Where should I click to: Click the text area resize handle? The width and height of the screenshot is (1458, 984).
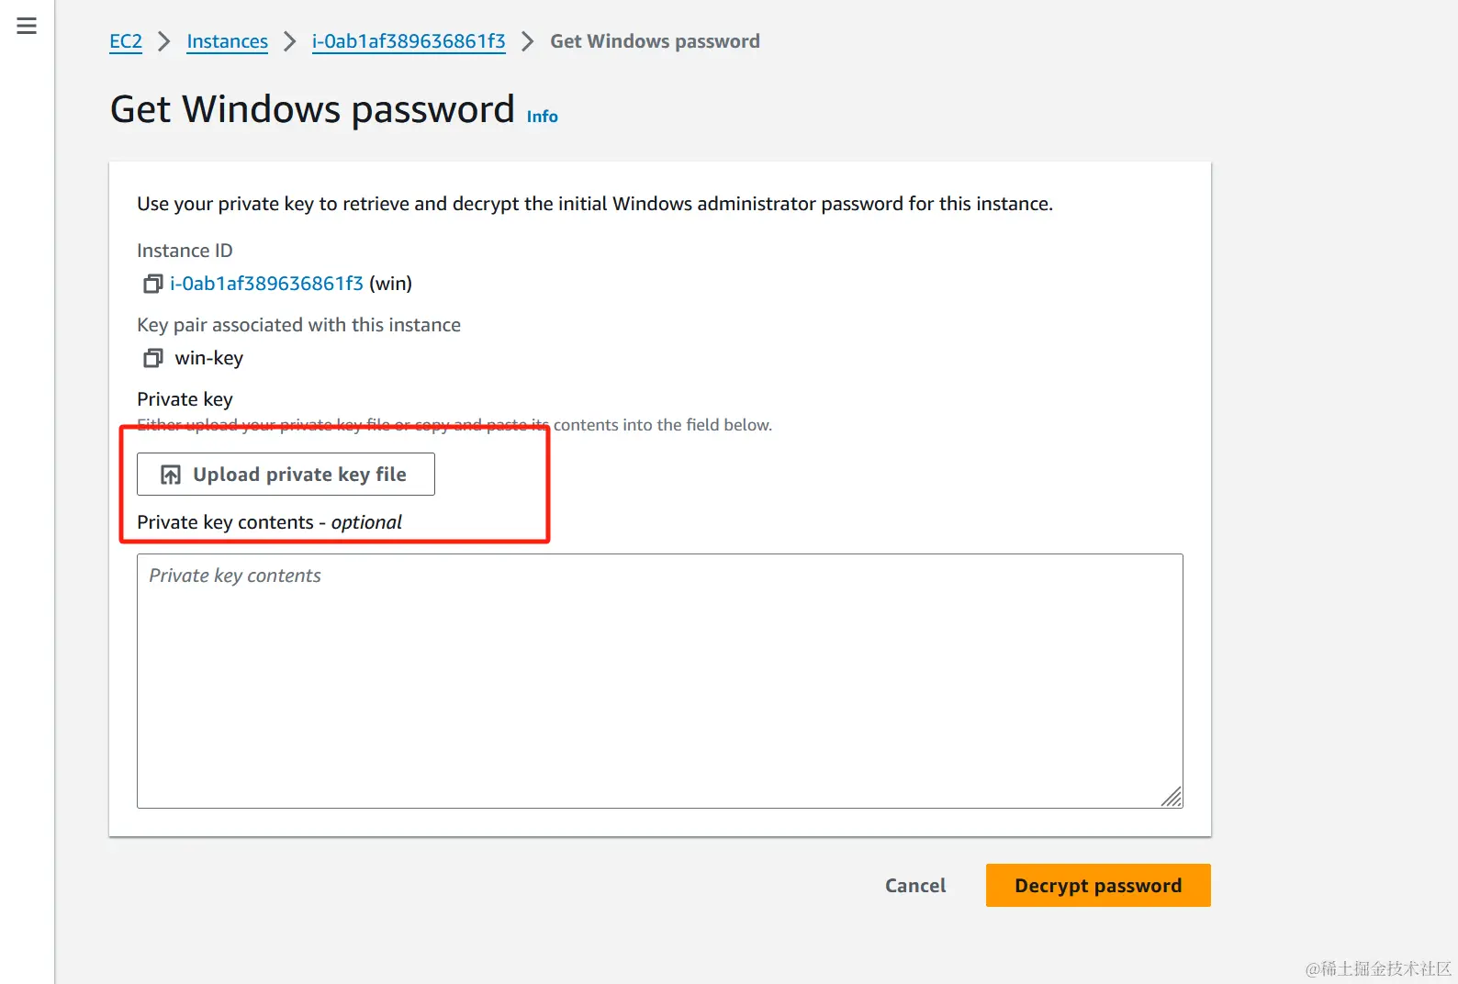click(x=1172, y=797)
